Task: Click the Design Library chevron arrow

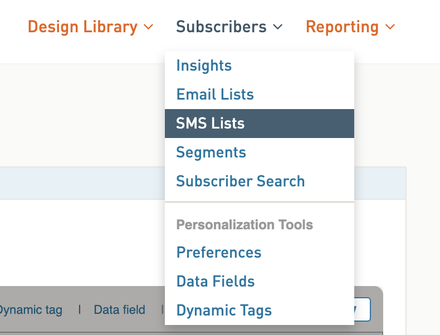Action: (149, 27)
